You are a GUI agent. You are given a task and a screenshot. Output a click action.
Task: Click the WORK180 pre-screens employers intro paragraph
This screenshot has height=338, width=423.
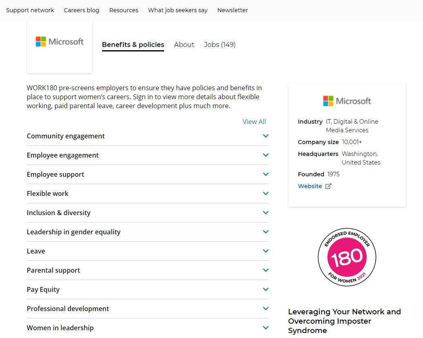144,97
